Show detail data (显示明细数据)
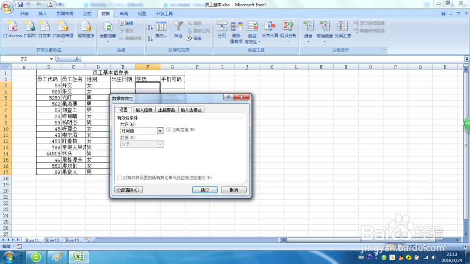The width and height of the screenshot is (470, 264). [369, 23]
